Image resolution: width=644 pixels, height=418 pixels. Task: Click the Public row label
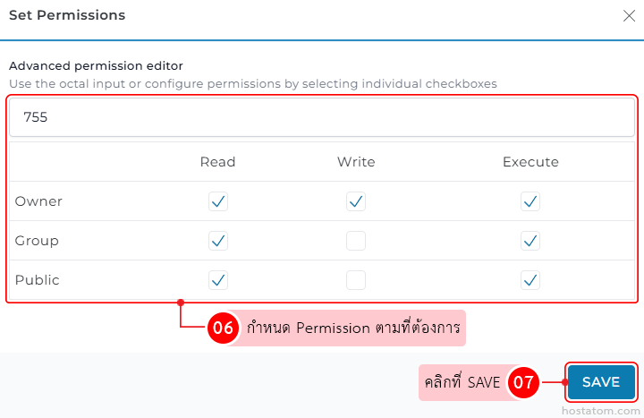click(x=38, y=280)
